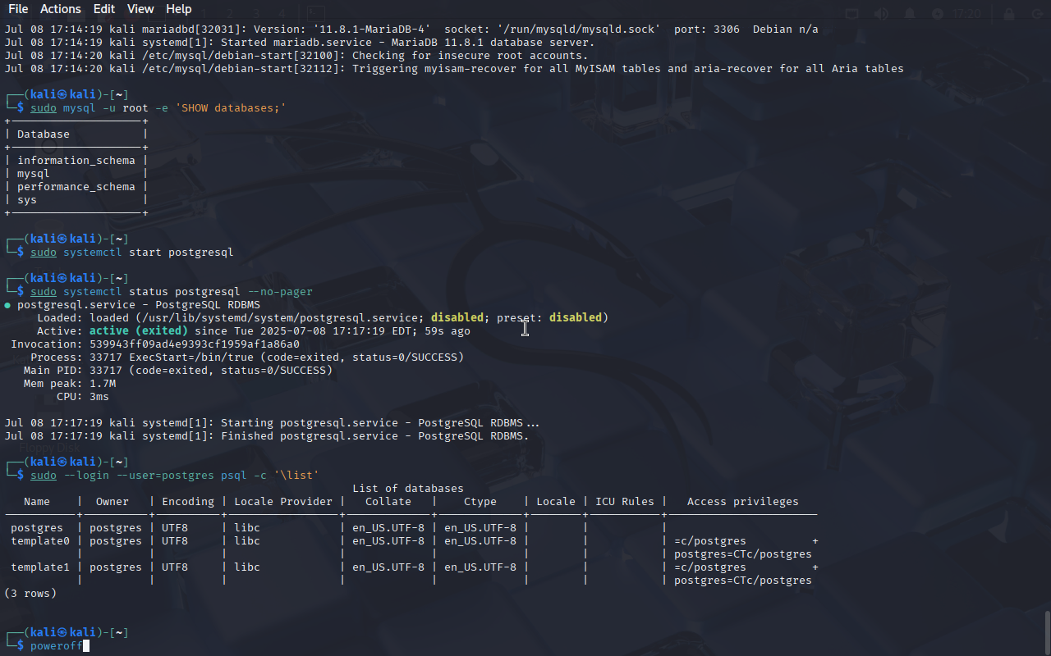Click Invocation ID '539943ff09ad4e9393cf1959af1a86a0'
Screen dimensions: 1051x656
coord(195,344)
